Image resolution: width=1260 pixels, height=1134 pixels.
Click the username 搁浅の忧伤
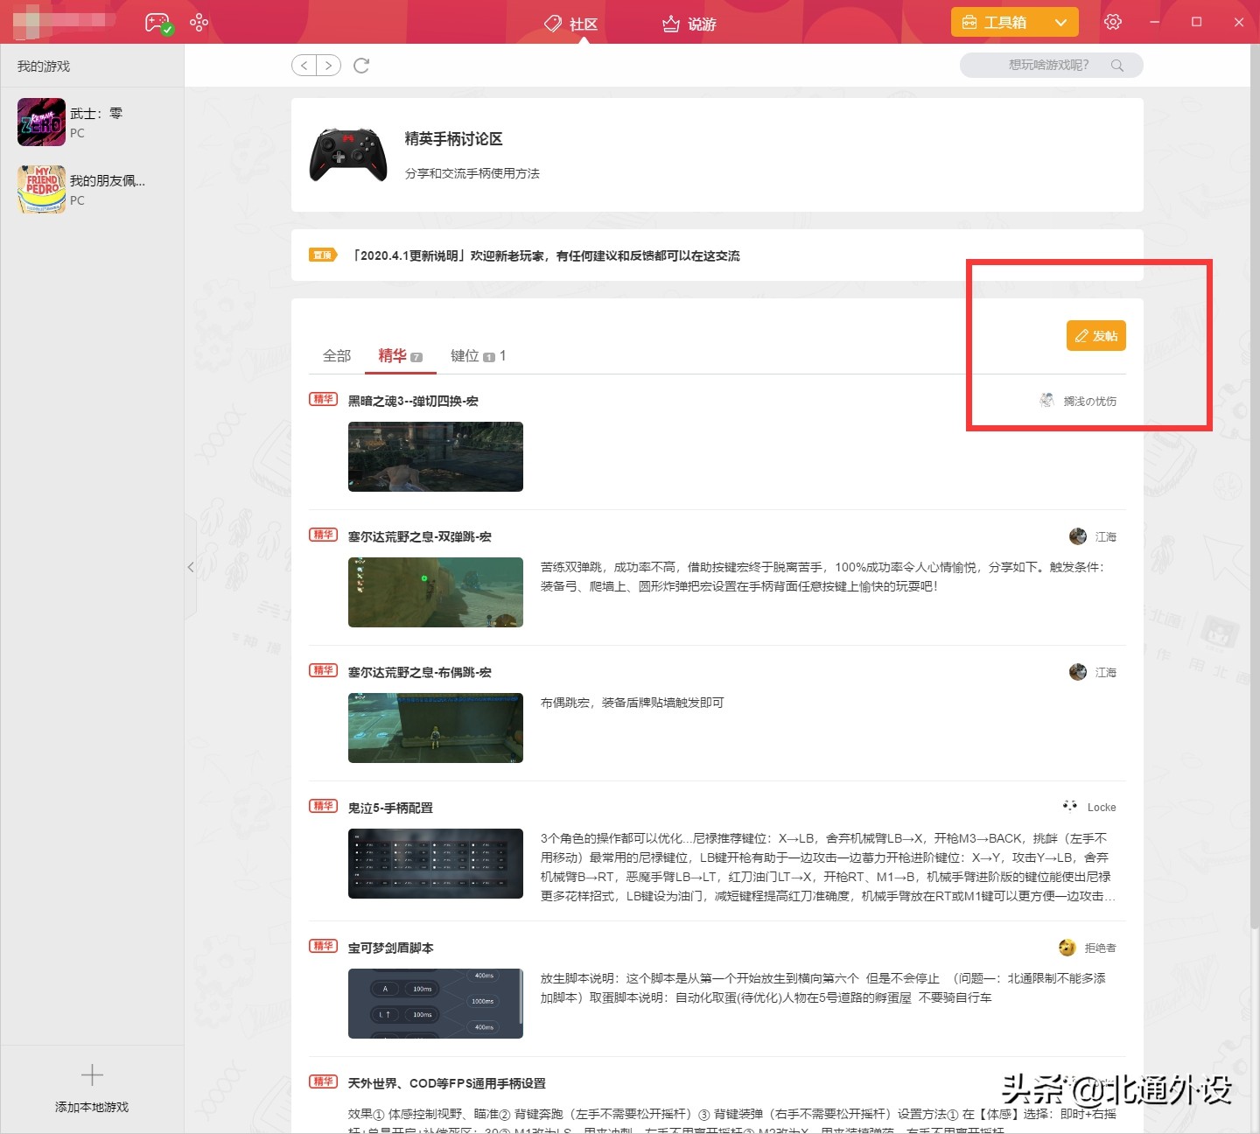point(1090,402)
